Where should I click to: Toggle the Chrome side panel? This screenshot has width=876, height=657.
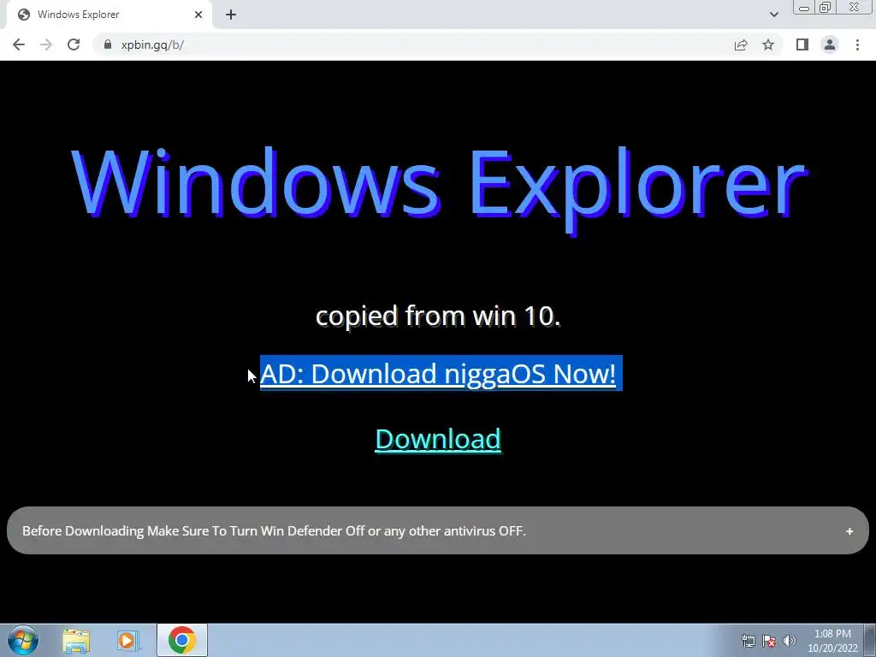point(802,44)
